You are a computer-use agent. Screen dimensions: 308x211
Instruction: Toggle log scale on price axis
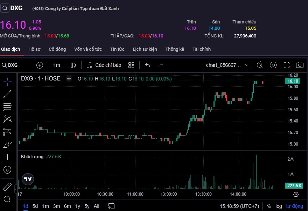click(x=279, y=206)
